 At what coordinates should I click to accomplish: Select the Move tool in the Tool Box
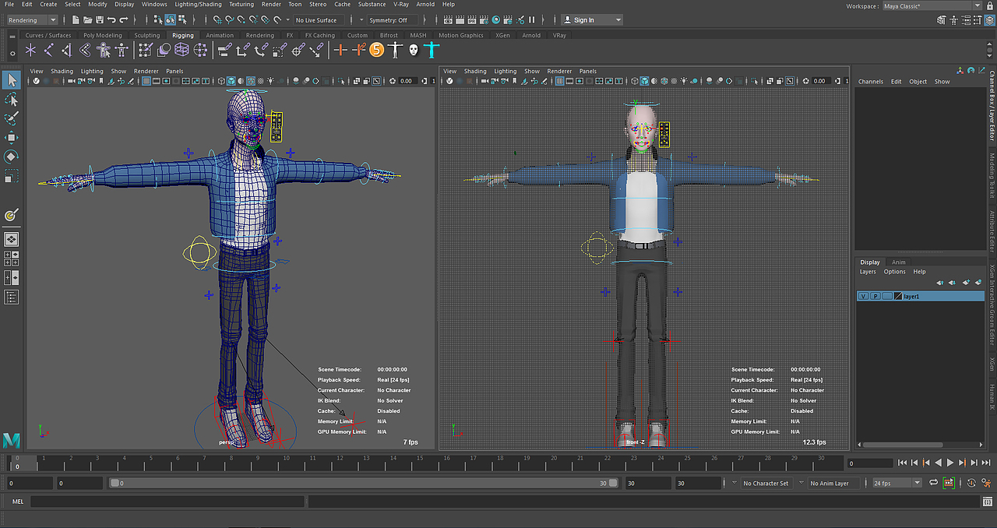[11, 138]
